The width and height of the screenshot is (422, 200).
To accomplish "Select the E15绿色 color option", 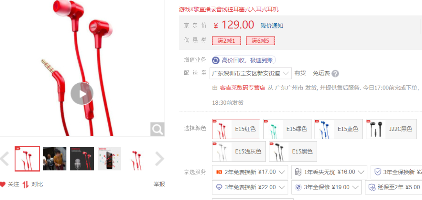I will point(287,129).
